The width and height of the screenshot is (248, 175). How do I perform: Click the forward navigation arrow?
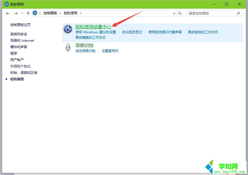(16, 13)
